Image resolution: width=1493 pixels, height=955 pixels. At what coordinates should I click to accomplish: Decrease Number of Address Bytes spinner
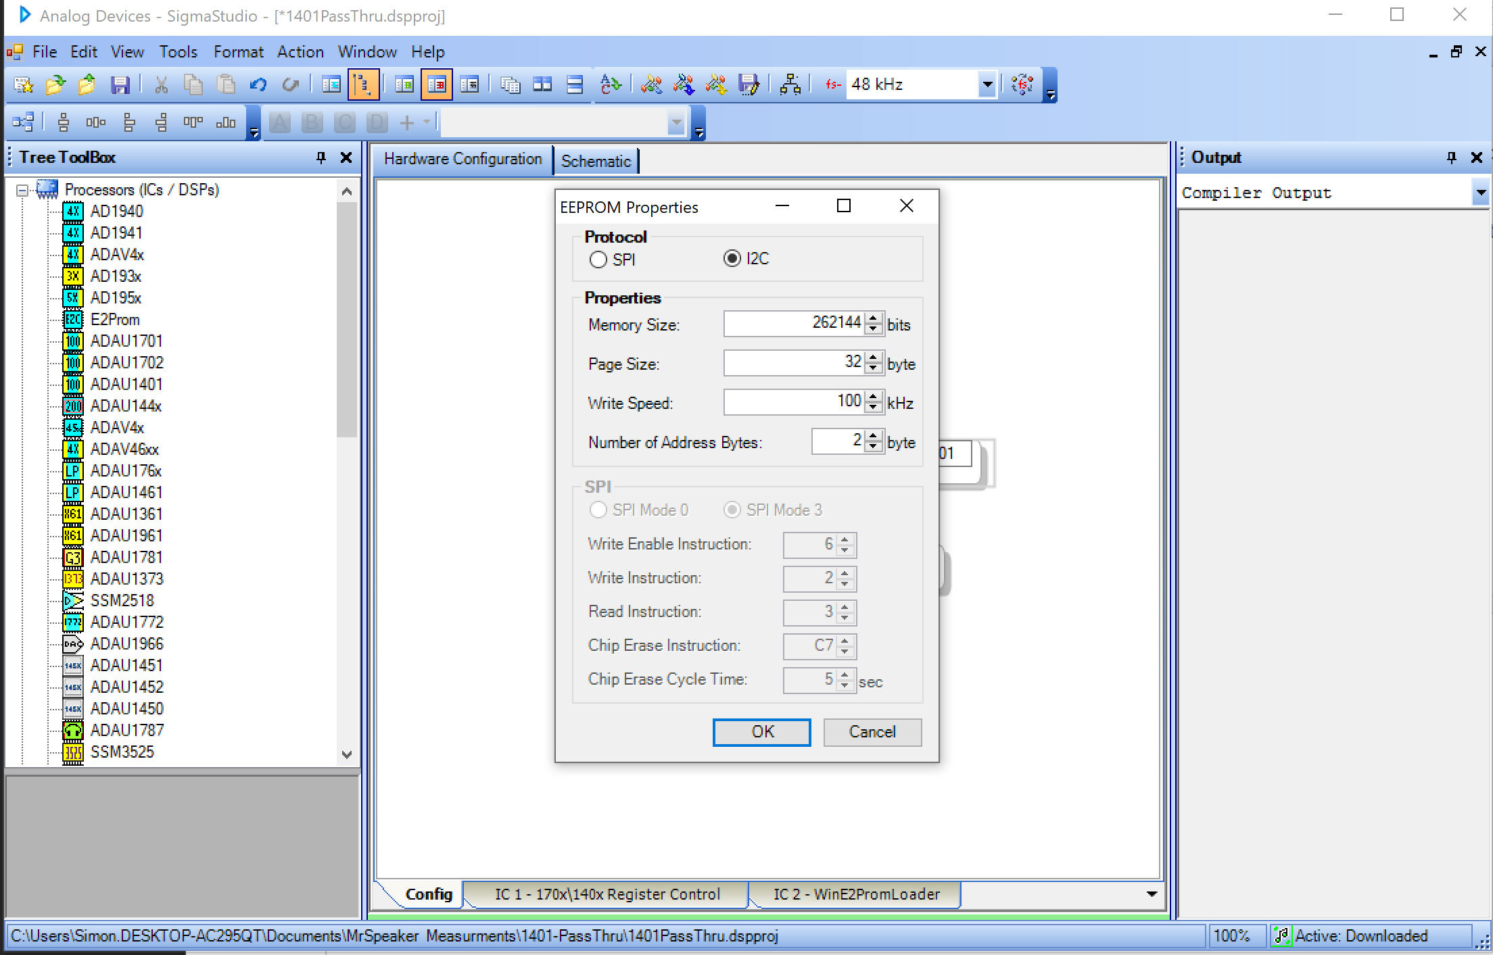(874, 447)
